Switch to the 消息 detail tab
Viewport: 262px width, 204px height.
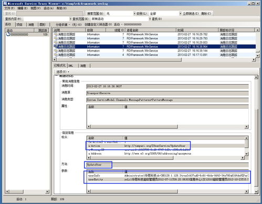pos(83,66)
